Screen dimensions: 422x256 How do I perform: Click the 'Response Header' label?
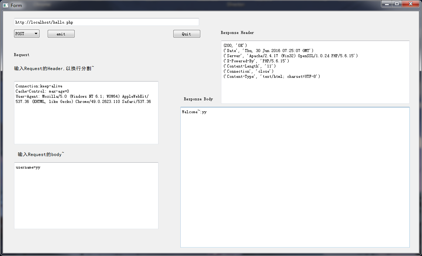pos(237,32)
